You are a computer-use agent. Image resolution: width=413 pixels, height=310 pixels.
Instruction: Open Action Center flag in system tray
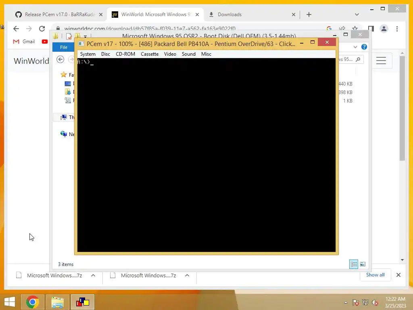[355, 302]
